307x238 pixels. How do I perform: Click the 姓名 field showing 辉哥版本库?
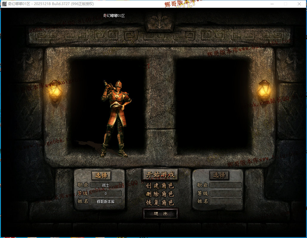(106, 202)
